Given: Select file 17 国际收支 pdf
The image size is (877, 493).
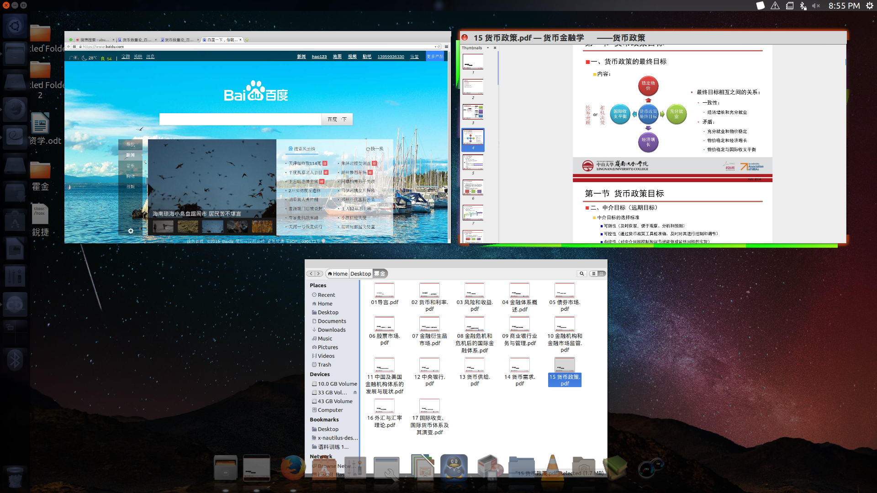Looking at the screenshot, I should click(x=429, y=417).
